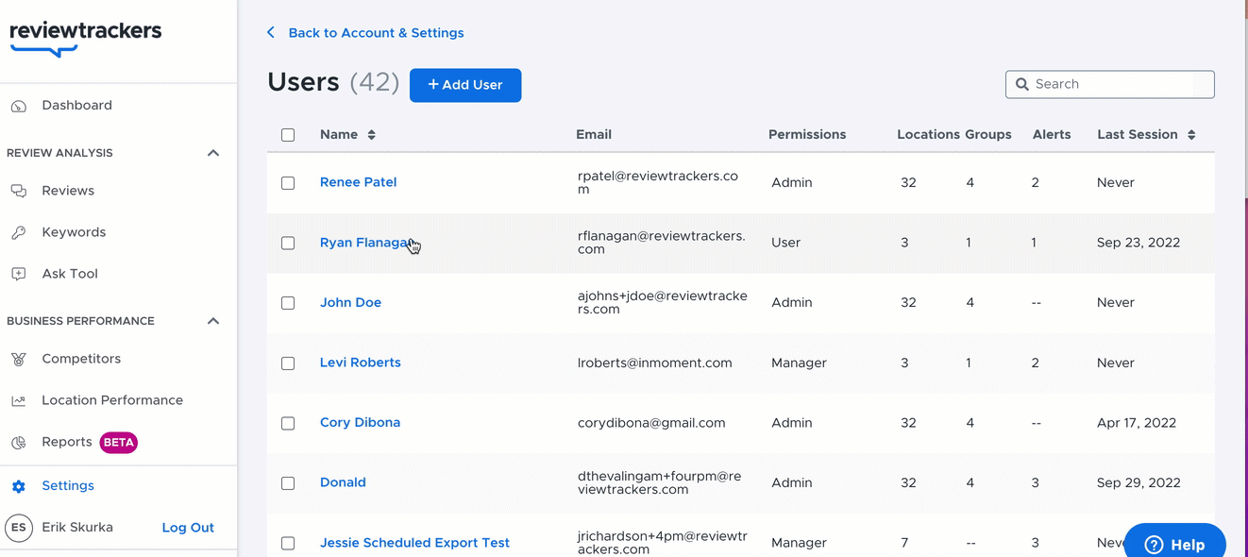Open John Doe's user profile
Viewport: 1248px width, 557px height.
point(350,303)
